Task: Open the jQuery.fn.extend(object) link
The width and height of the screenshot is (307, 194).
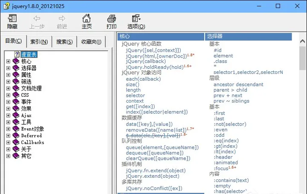Action: pyautogui.click(x=156, y=170)
